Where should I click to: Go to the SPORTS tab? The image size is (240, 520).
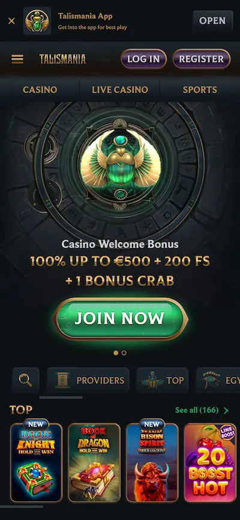[200, 89]
